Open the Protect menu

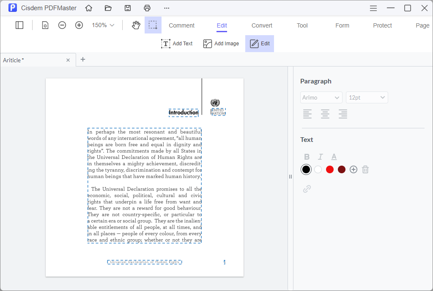click(382, 25)
